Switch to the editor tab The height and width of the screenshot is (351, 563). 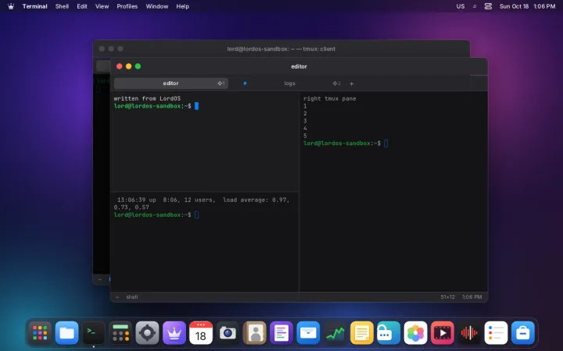coord(171,83)
